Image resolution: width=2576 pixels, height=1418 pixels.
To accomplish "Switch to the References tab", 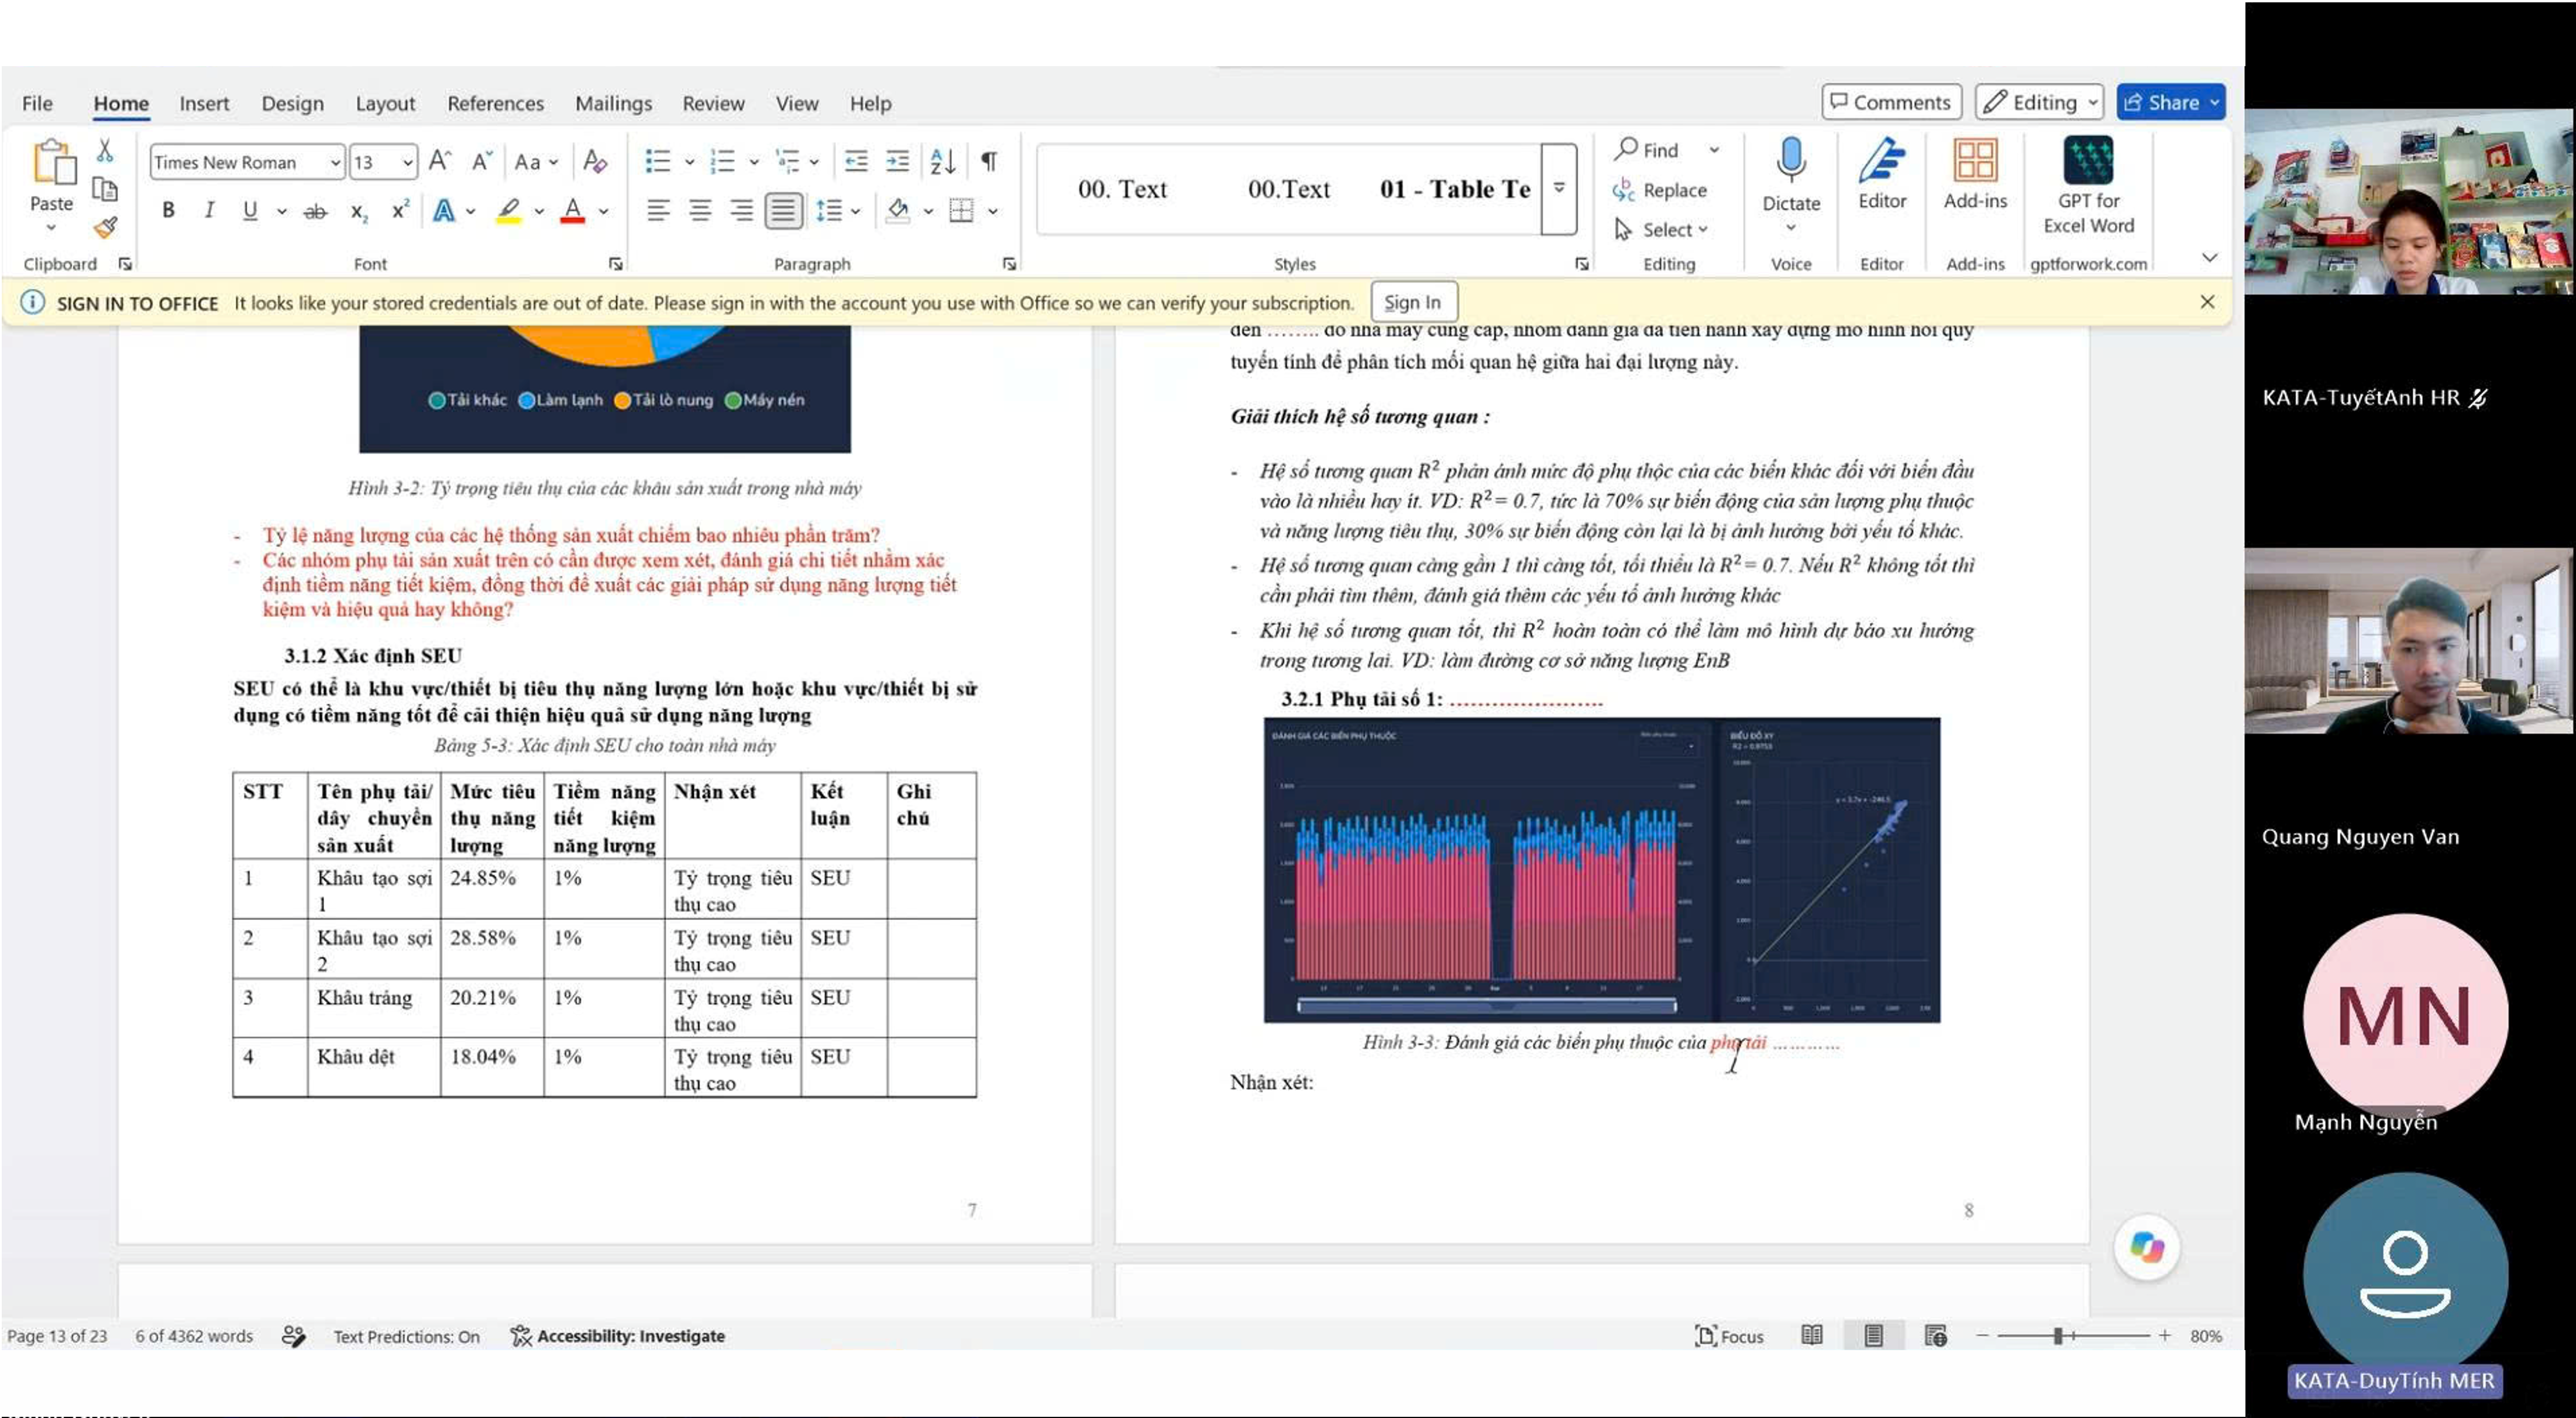I will point(495,103).
